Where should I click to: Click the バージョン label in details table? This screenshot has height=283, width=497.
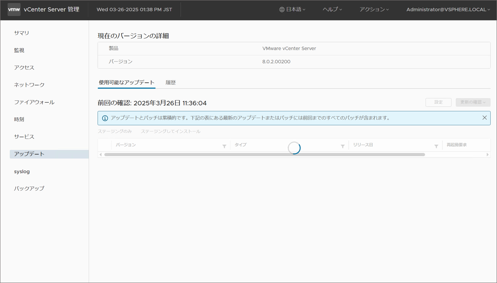121,62
